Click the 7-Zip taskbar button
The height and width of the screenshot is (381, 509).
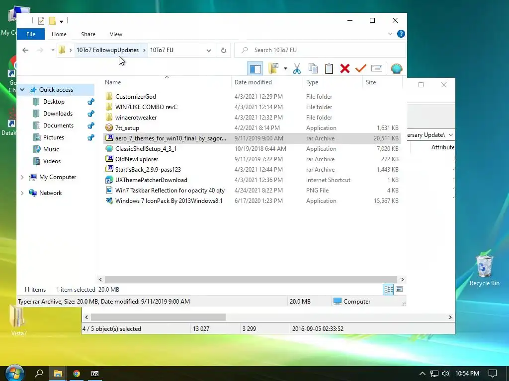tap(95, 374)
